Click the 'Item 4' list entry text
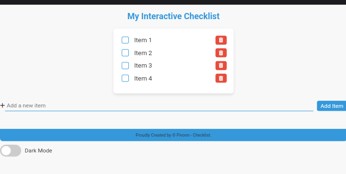Image resolution: width=346 pixels, height=174 pixels. (x=143, y=78)
